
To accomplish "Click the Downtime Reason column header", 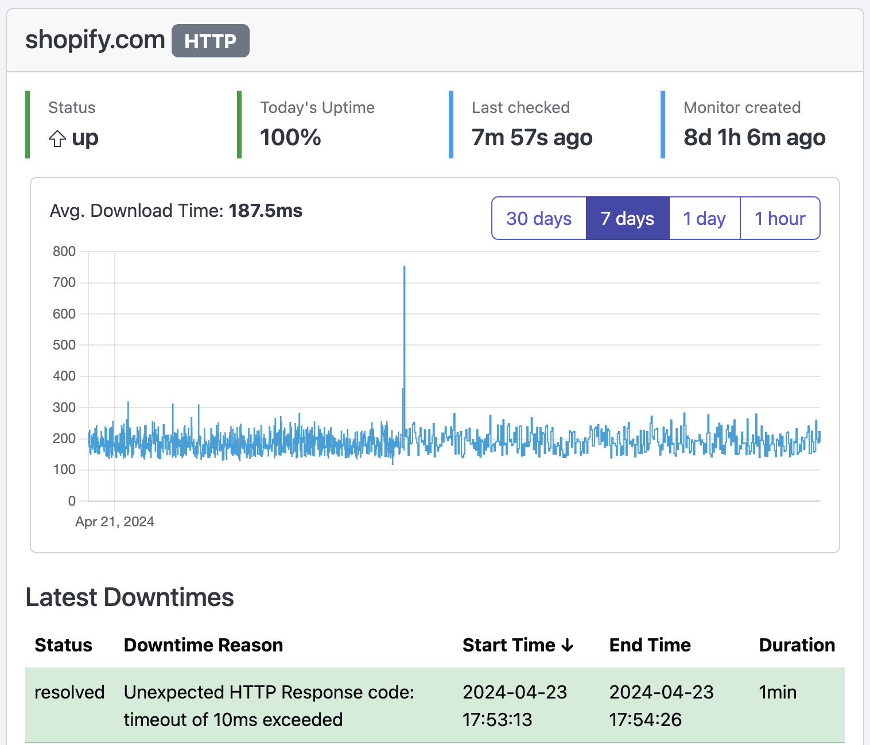I will (x=203, y=645).
